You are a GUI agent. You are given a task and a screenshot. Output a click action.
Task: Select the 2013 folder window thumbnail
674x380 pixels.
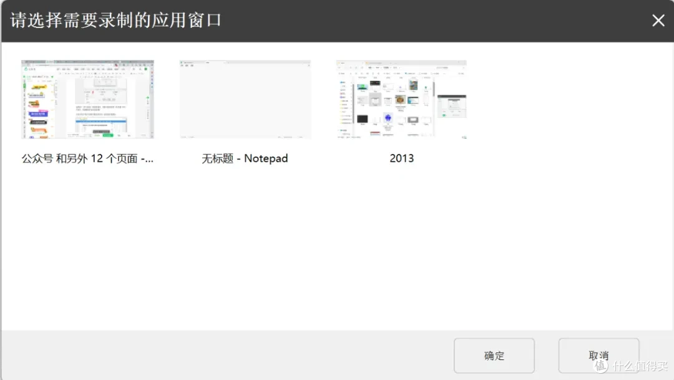pos(401,99)
